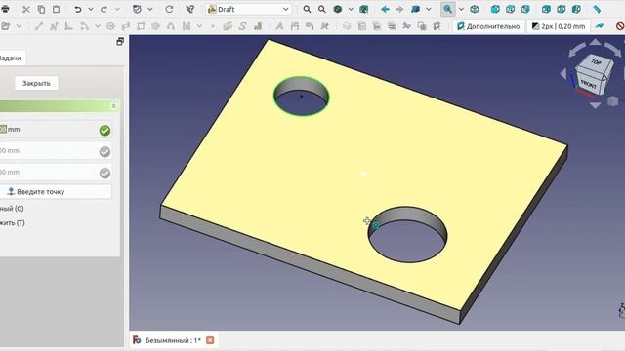Click the FRONT face of navigation cube

click(588, 84)
